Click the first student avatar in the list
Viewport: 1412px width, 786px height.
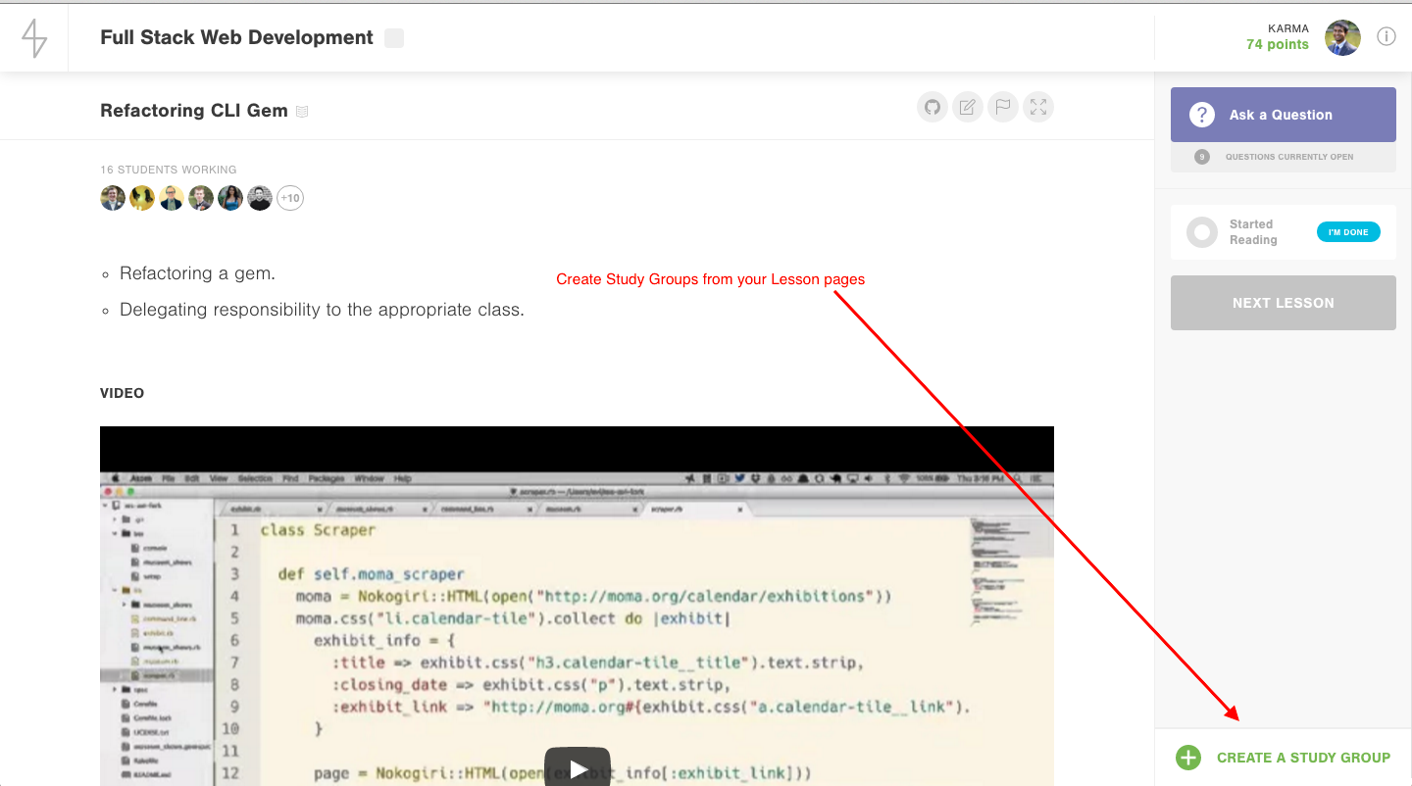click(113, 198)
